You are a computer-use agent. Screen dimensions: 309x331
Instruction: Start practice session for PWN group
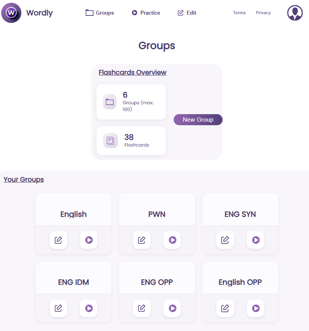click(x=172, y=240)
